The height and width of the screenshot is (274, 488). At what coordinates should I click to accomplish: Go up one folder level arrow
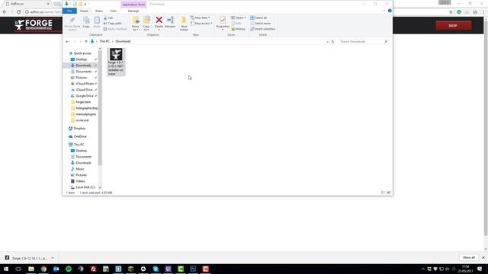[86, 41]
